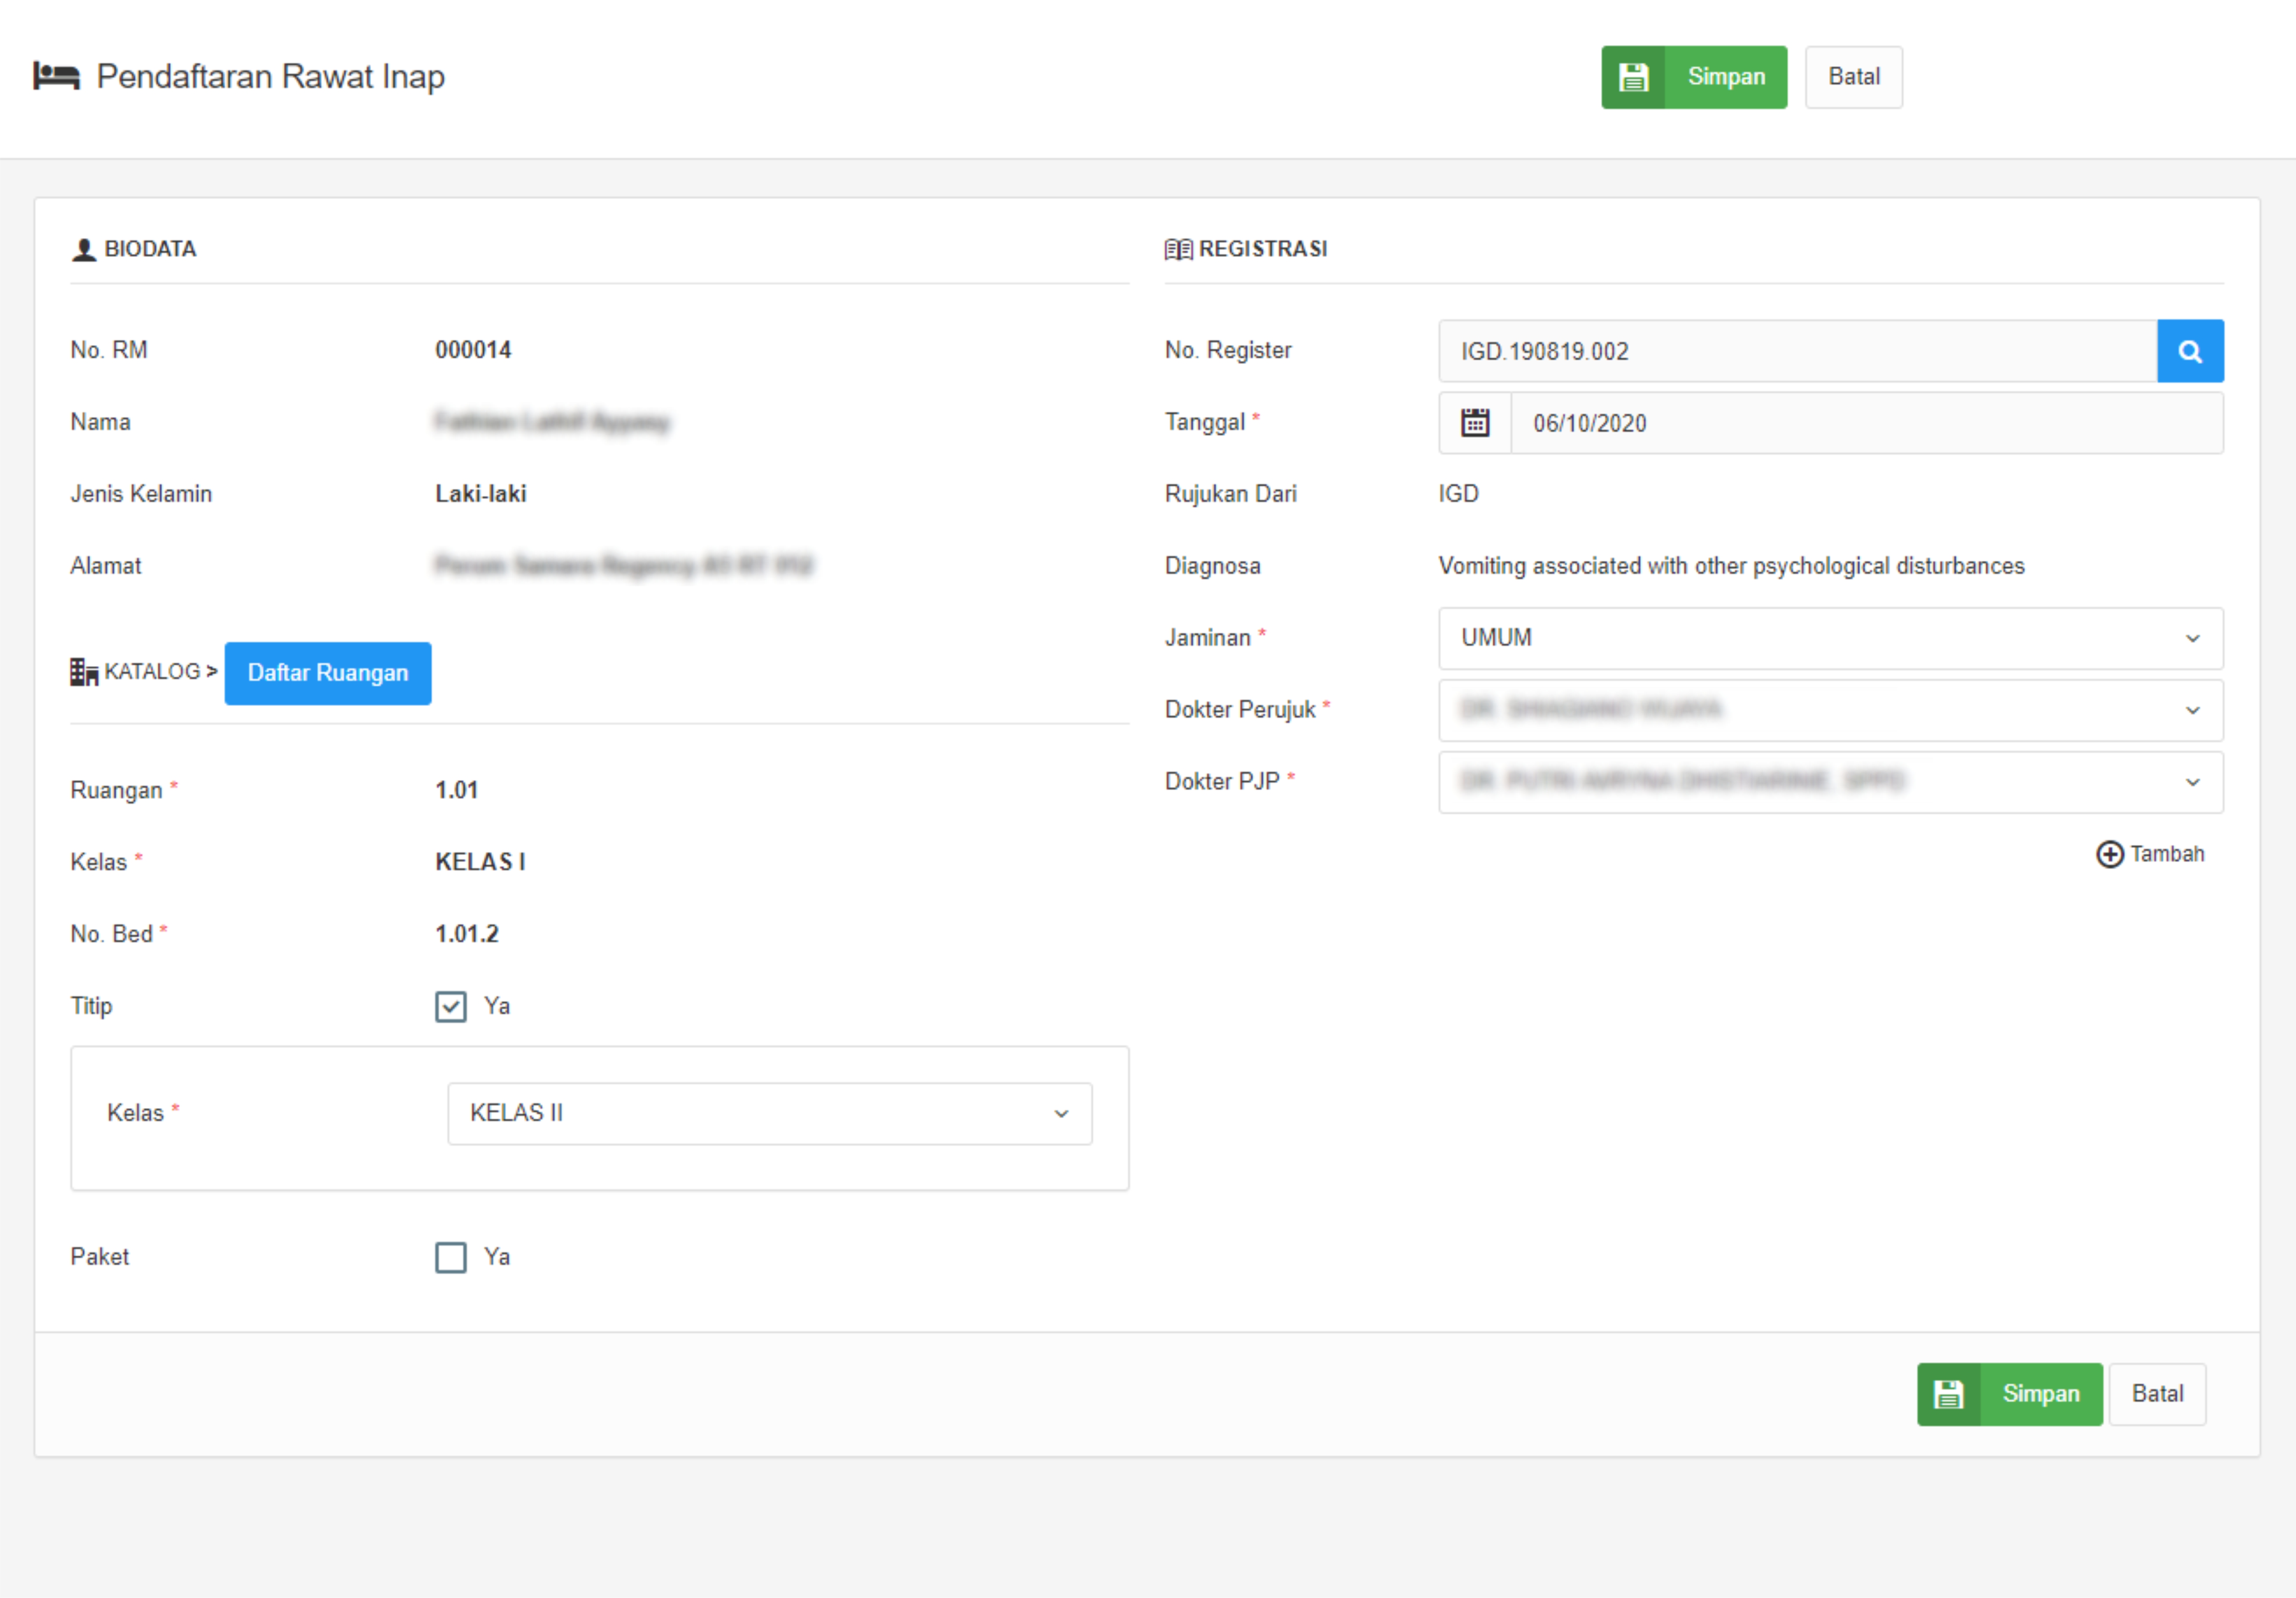Click the floppy disk icon on top Simpan
This screenshot has height=1598, width=2296.
pyautogui.click(x=1633, y=77)
